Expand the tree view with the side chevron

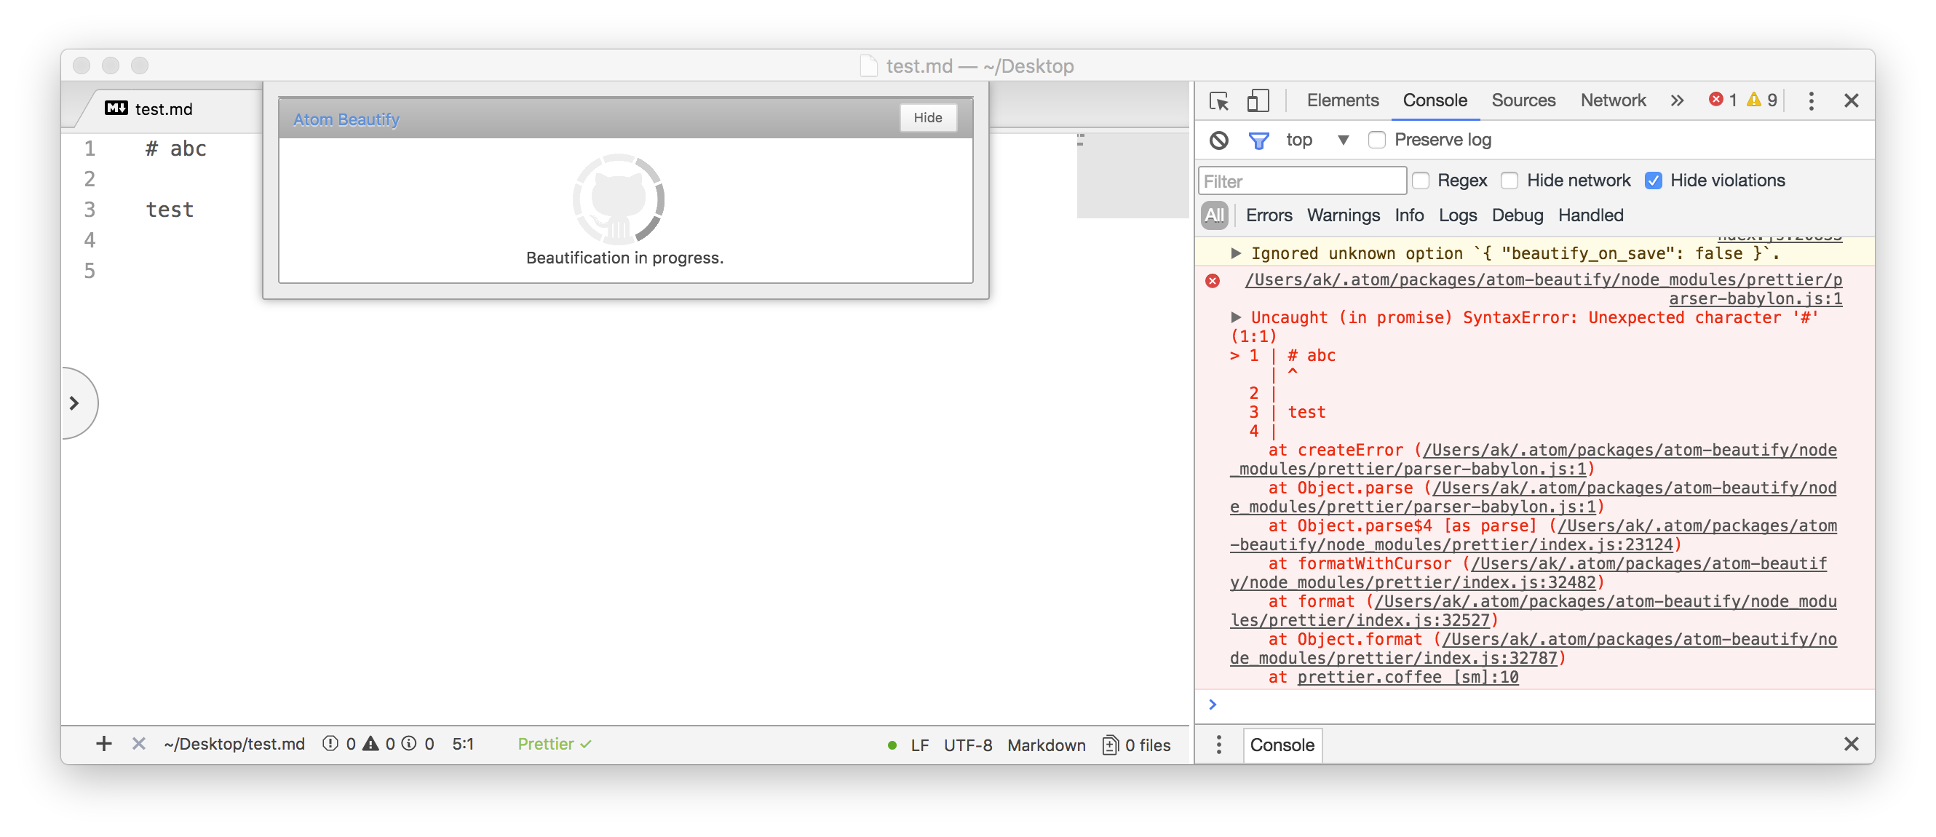point(74,403)
